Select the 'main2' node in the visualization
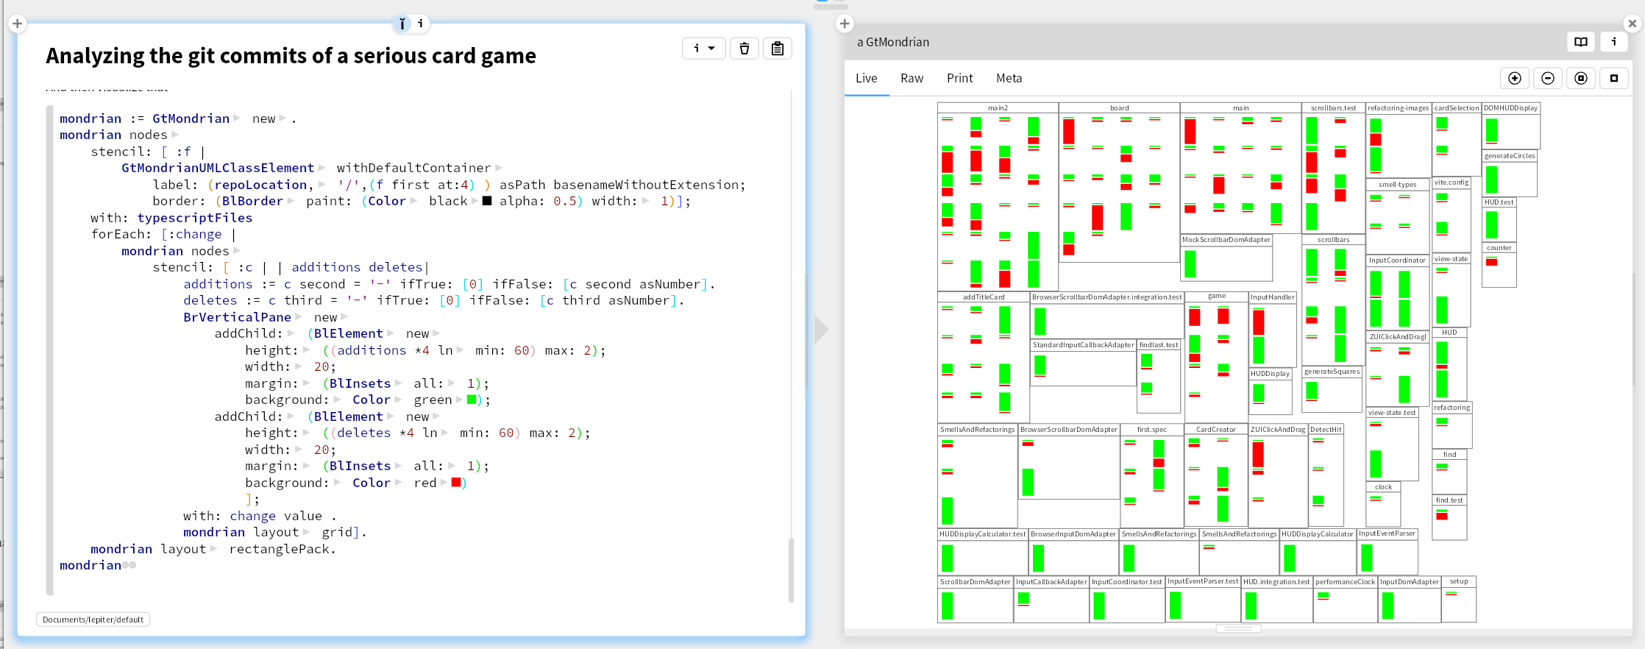 [x=998, y=108]
